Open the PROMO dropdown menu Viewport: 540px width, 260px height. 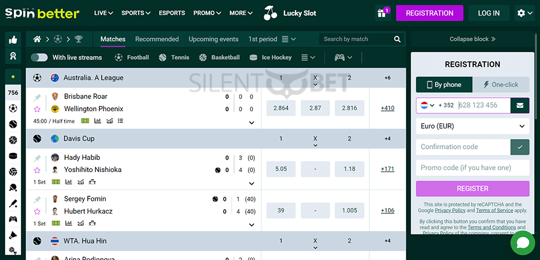(207, 13)
